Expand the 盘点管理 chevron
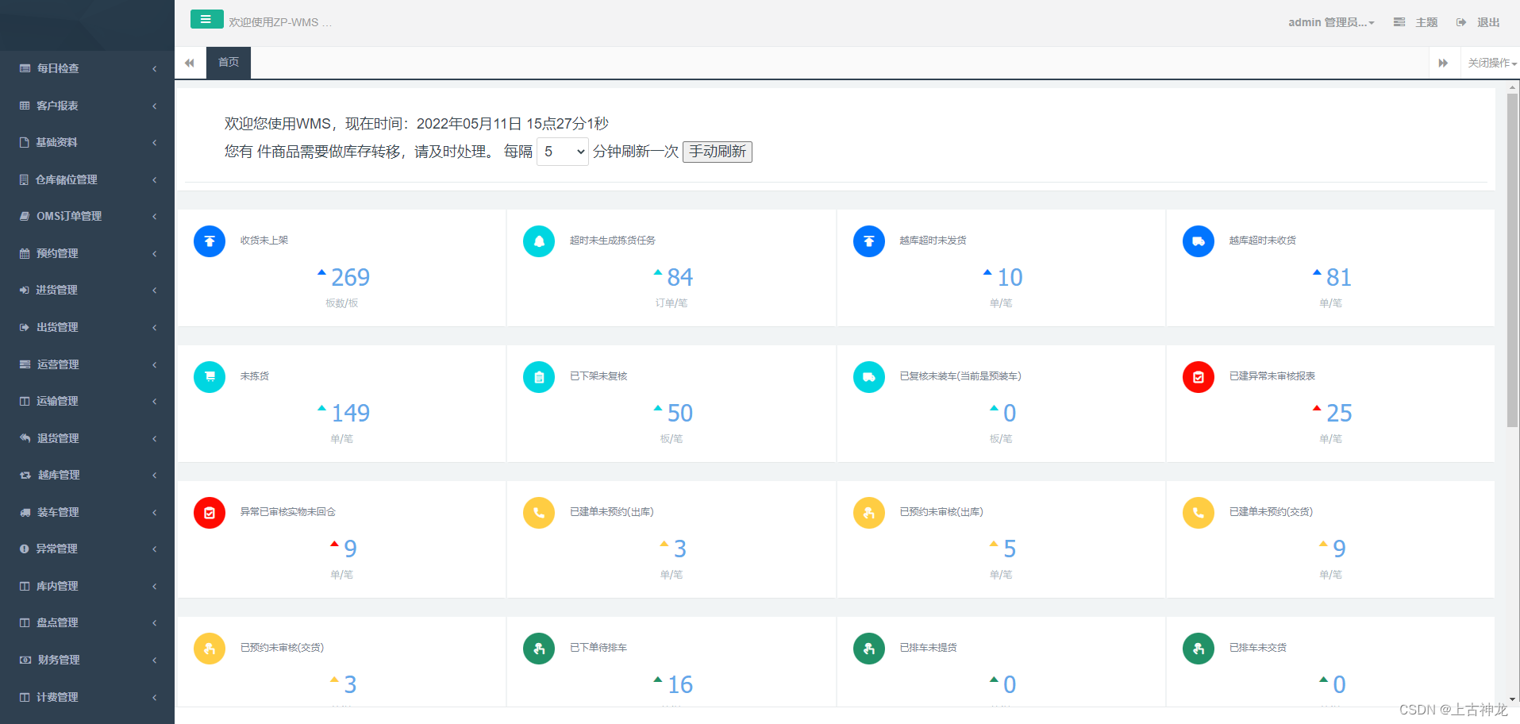 155,622
